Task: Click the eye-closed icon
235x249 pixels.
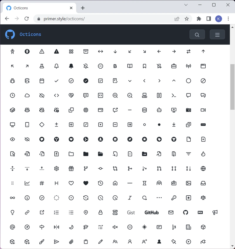Action: [x=27, y=139]
